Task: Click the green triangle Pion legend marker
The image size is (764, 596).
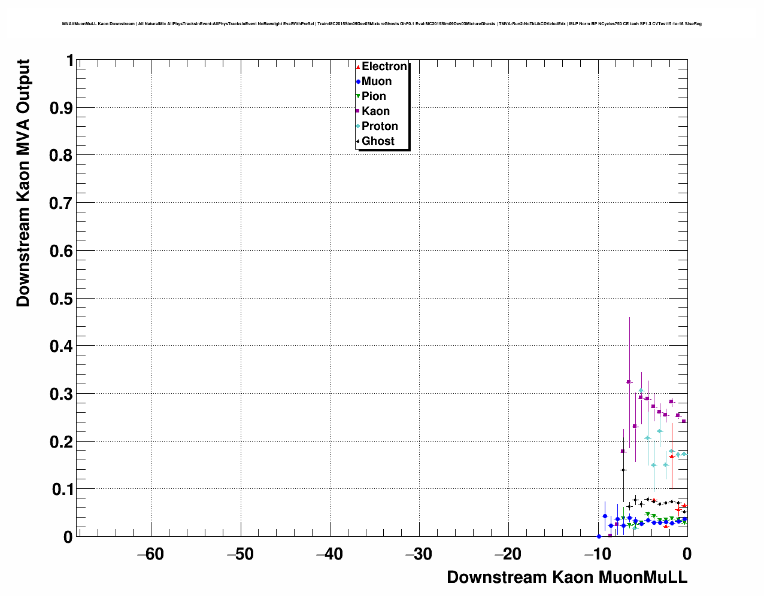Action: (358, 96)
